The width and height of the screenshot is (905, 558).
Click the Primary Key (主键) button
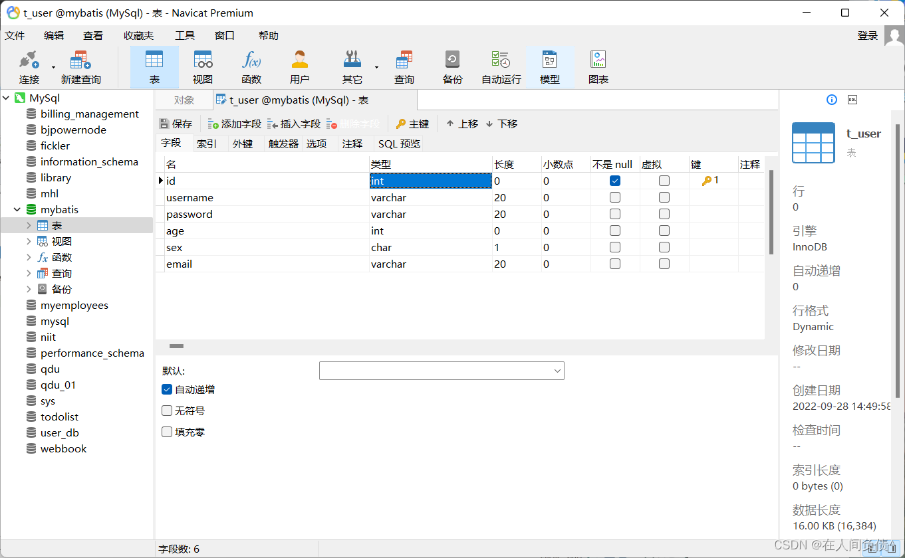tap(412, 124)
